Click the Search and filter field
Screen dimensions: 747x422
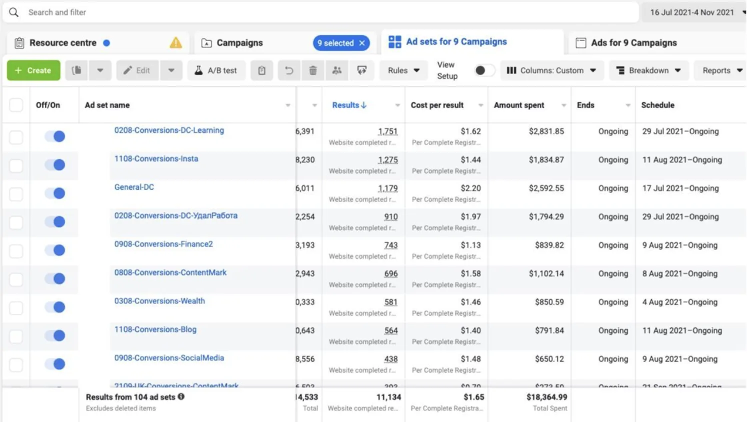click(x=320, y=12)
